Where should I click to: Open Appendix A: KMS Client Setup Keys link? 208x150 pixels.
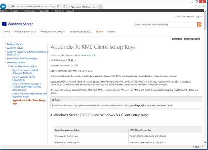pos(28,102)
